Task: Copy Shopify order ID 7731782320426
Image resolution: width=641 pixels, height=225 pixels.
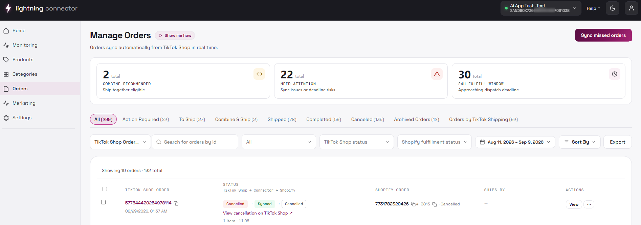Action: (x=413, y=204)
